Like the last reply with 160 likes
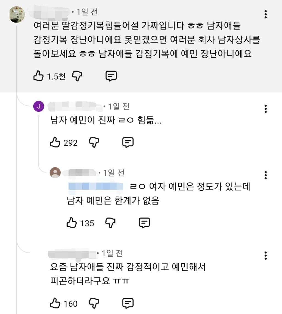Image resolution: width=282 pixels, height=314 pixels. pos(55,303)
